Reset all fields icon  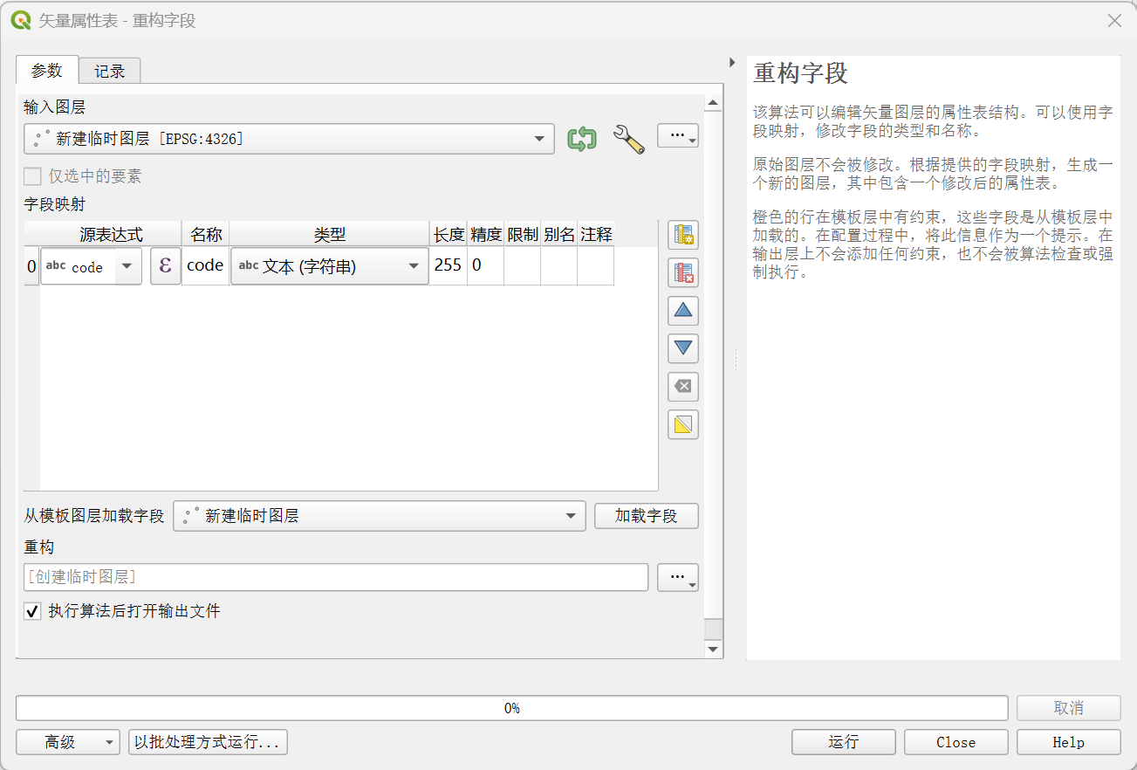click(683, 387)
